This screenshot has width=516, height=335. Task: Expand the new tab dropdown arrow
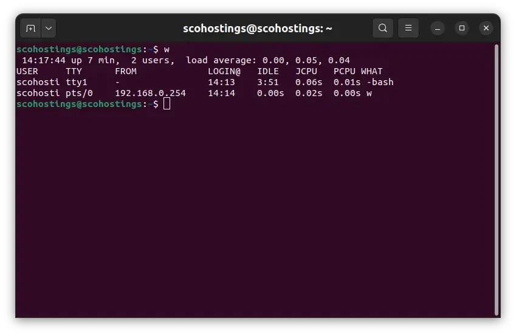point(49,29)
